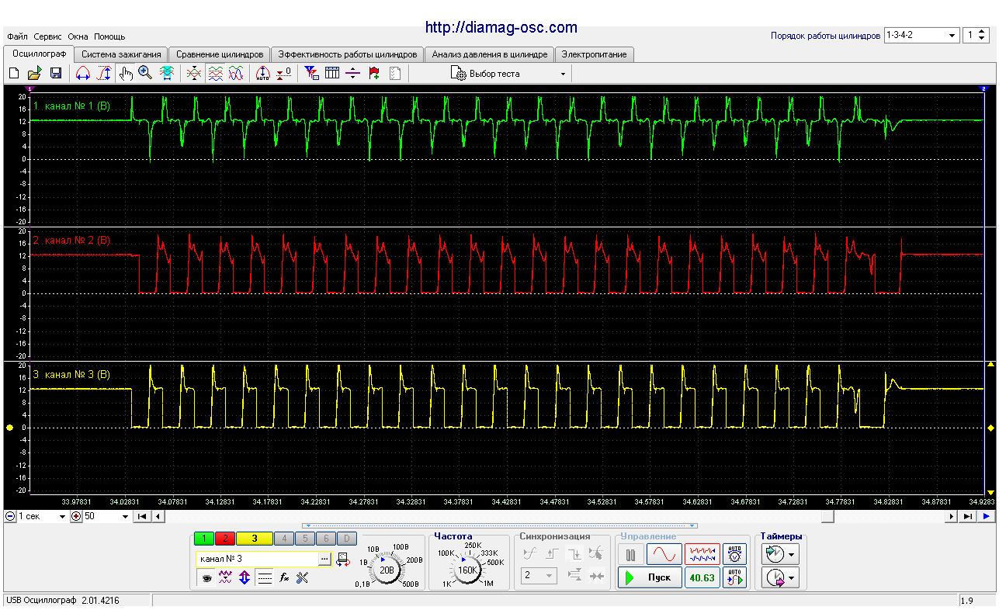1006x610 pixels.
Task: Open the http://diamag-osc.com link
Action: 501,27
